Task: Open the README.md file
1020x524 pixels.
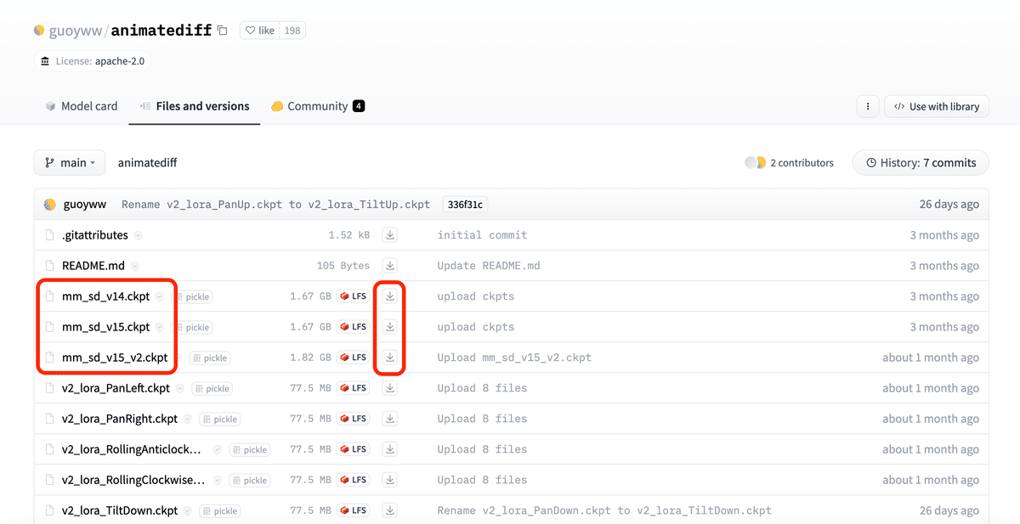Action: pos(93,266)
